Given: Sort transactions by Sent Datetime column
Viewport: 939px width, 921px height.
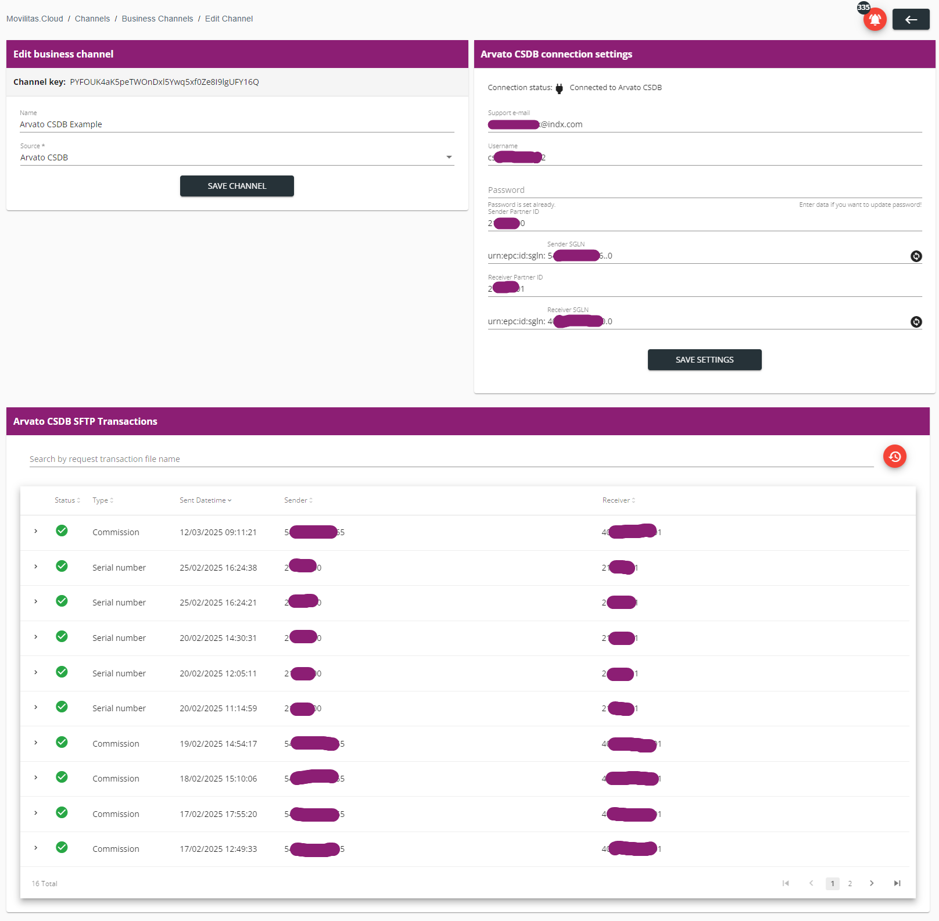Looking at the screenshot, I should pyautogui.click(x=206, y=500).
